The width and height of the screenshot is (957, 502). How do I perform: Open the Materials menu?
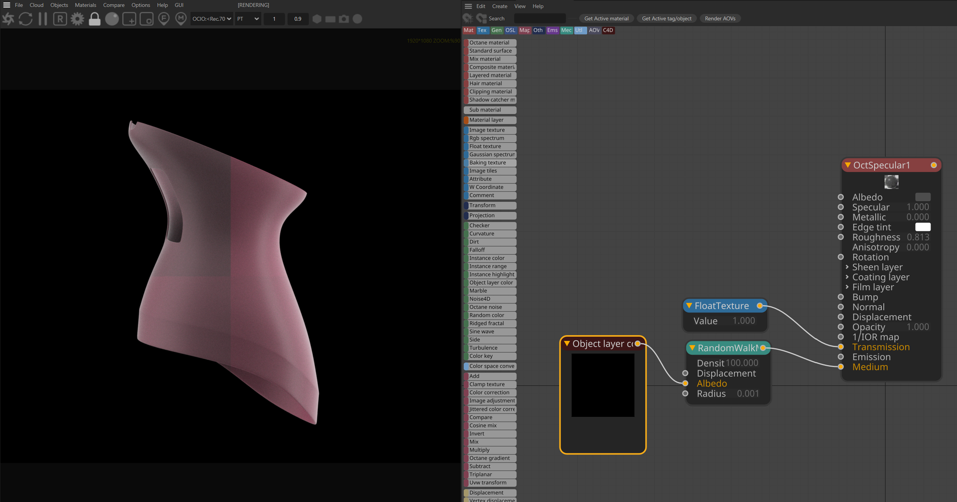coord(85,5)
